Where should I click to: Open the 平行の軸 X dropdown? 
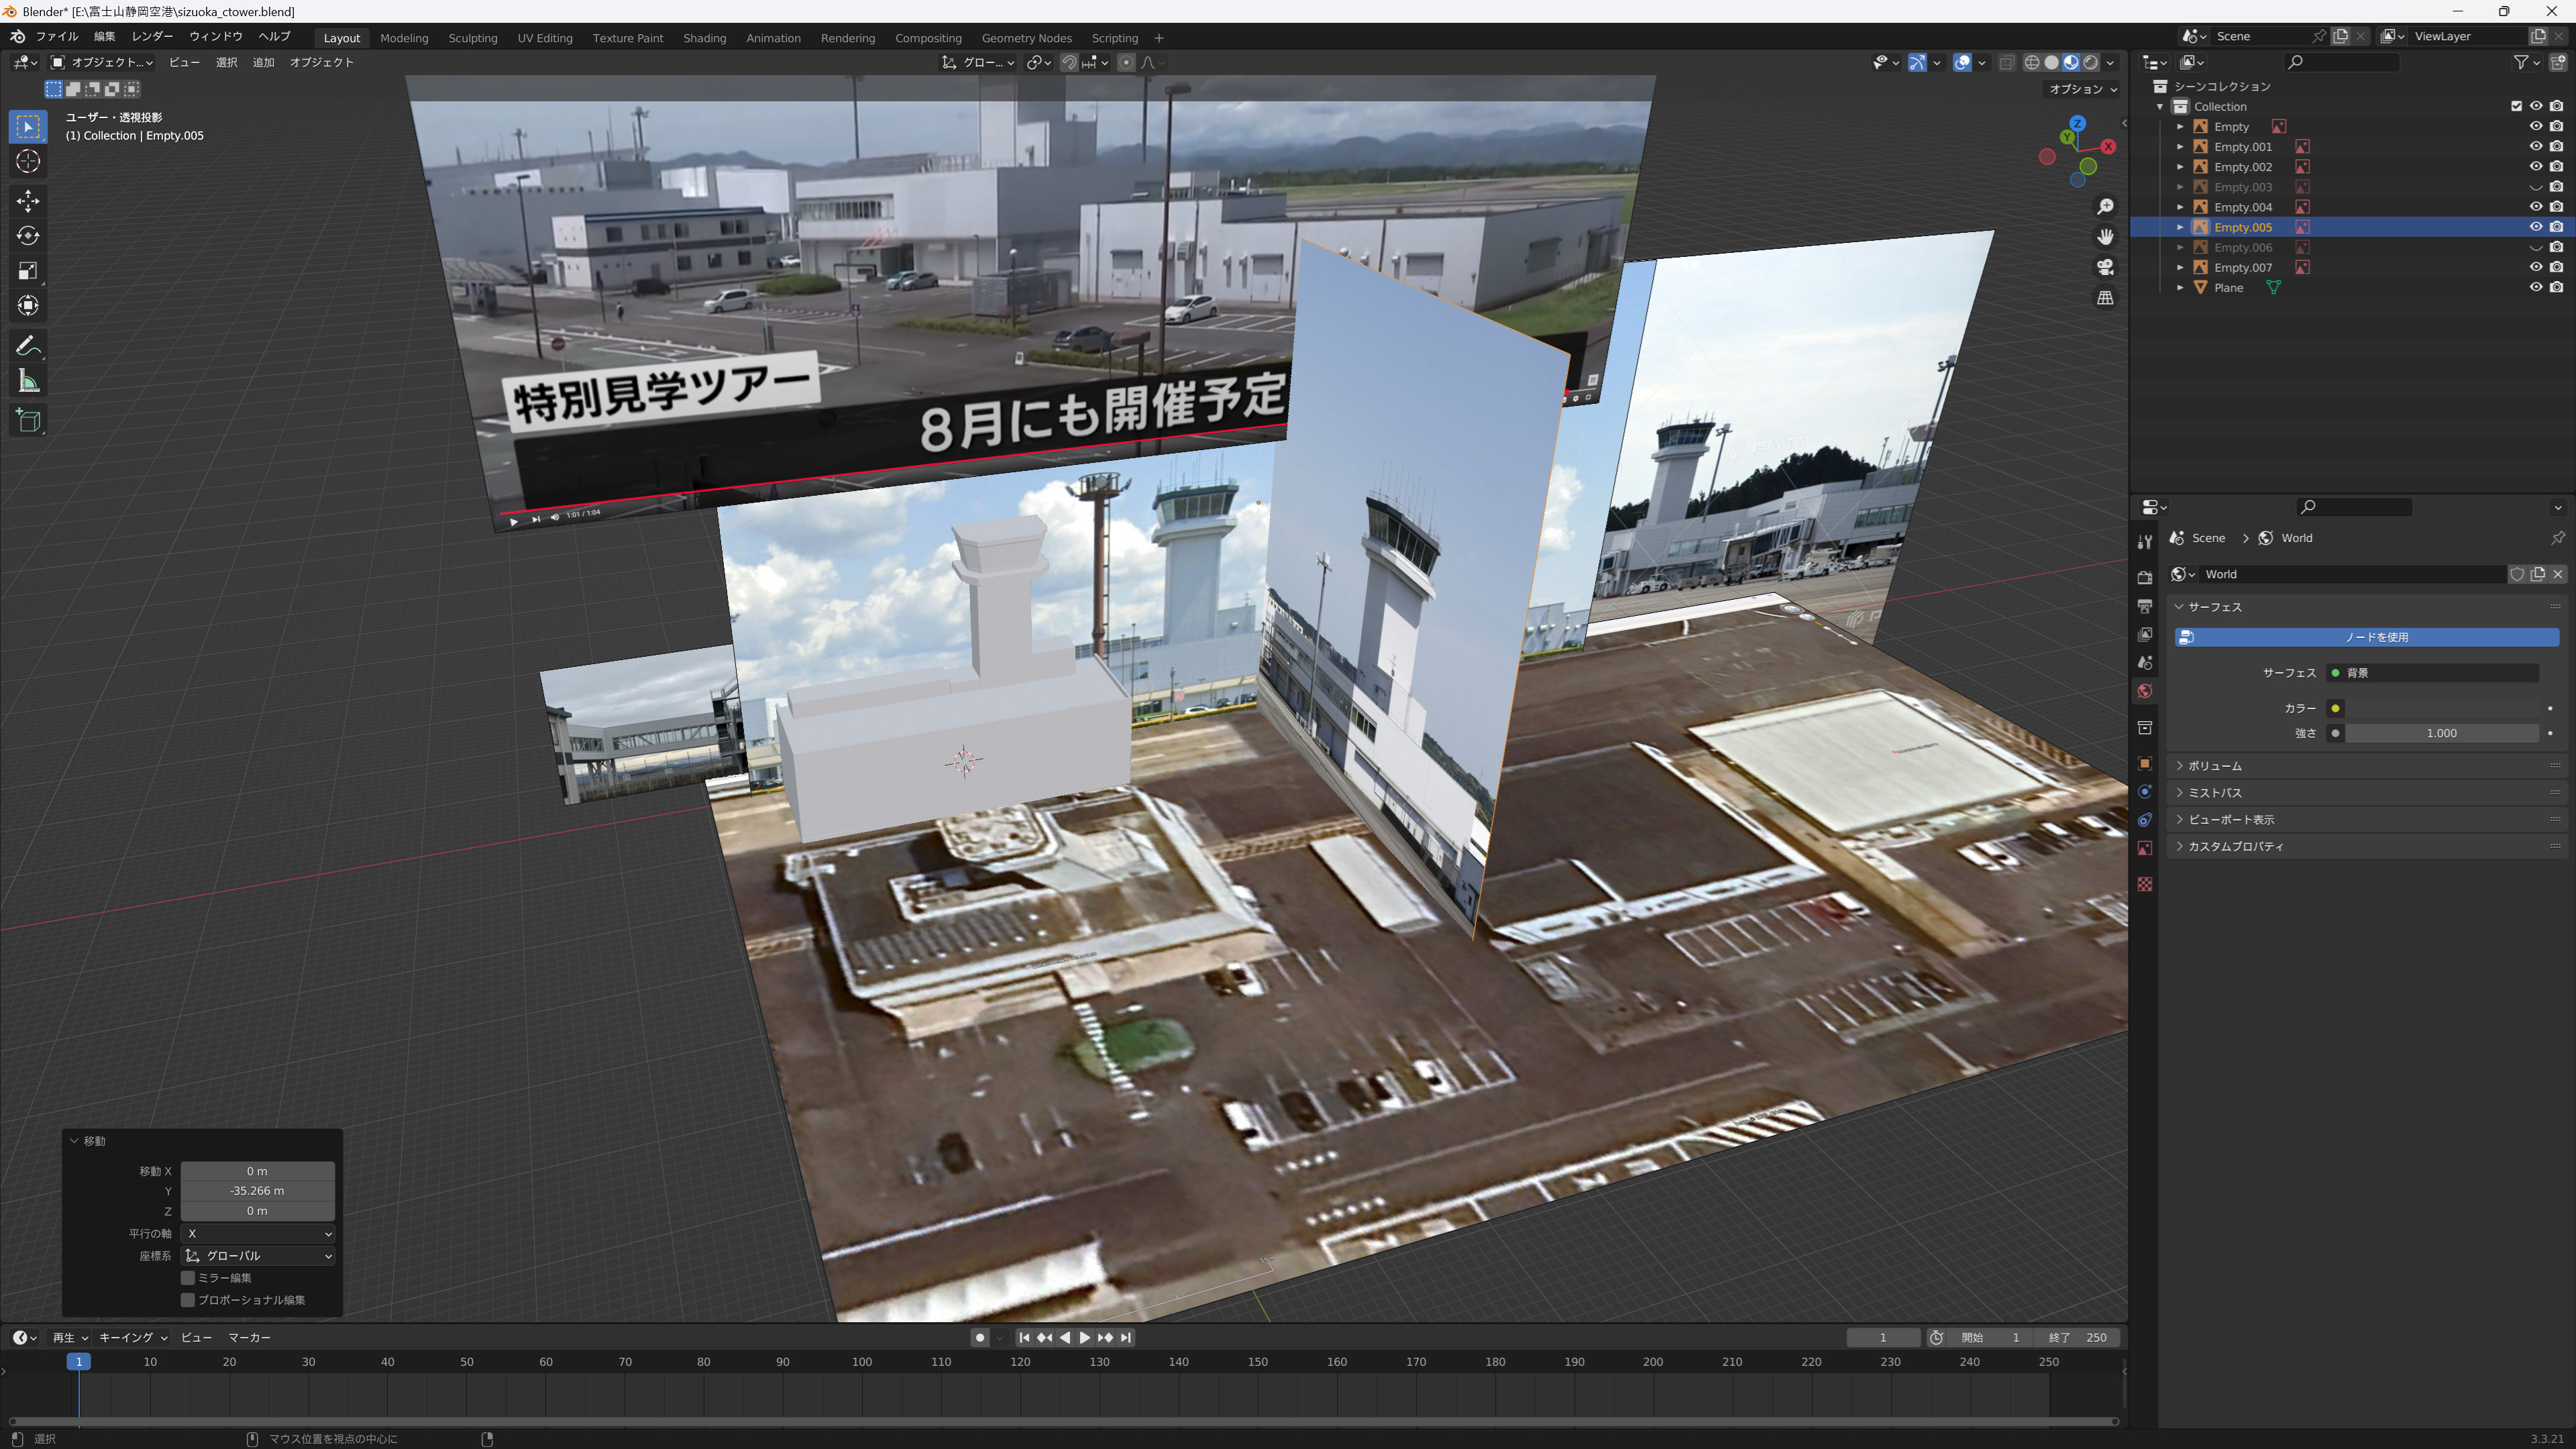tap(258, 1234)
